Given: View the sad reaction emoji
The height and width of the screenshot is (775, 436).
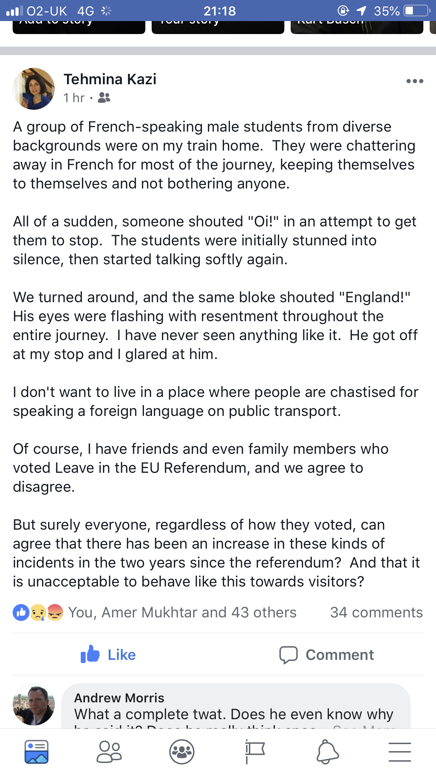Looking at the screenshot, I should [38, 612].
